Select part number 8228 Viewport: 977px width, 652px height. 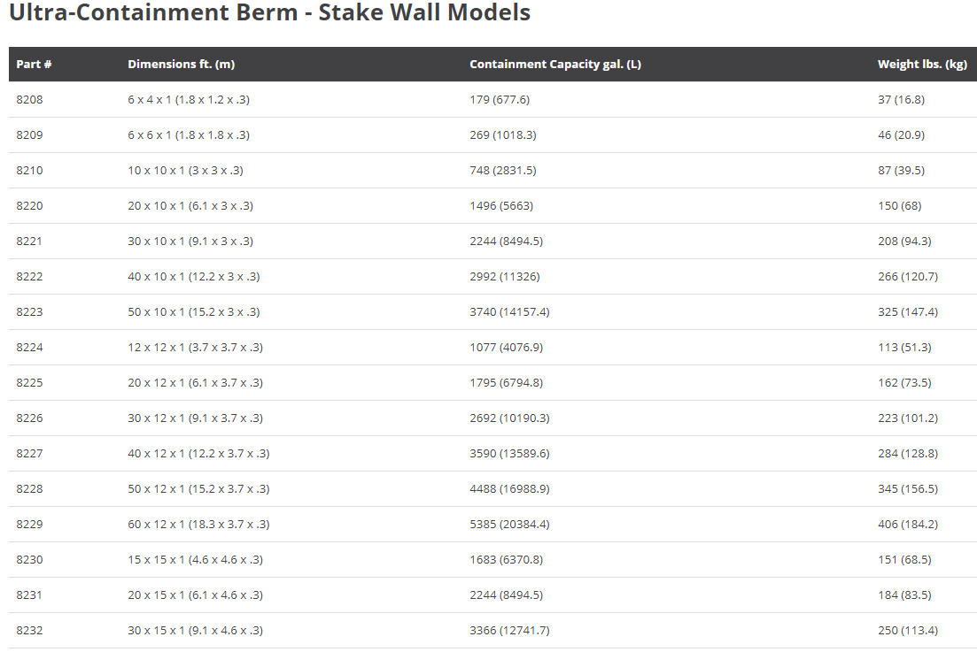tap(29, 489)
